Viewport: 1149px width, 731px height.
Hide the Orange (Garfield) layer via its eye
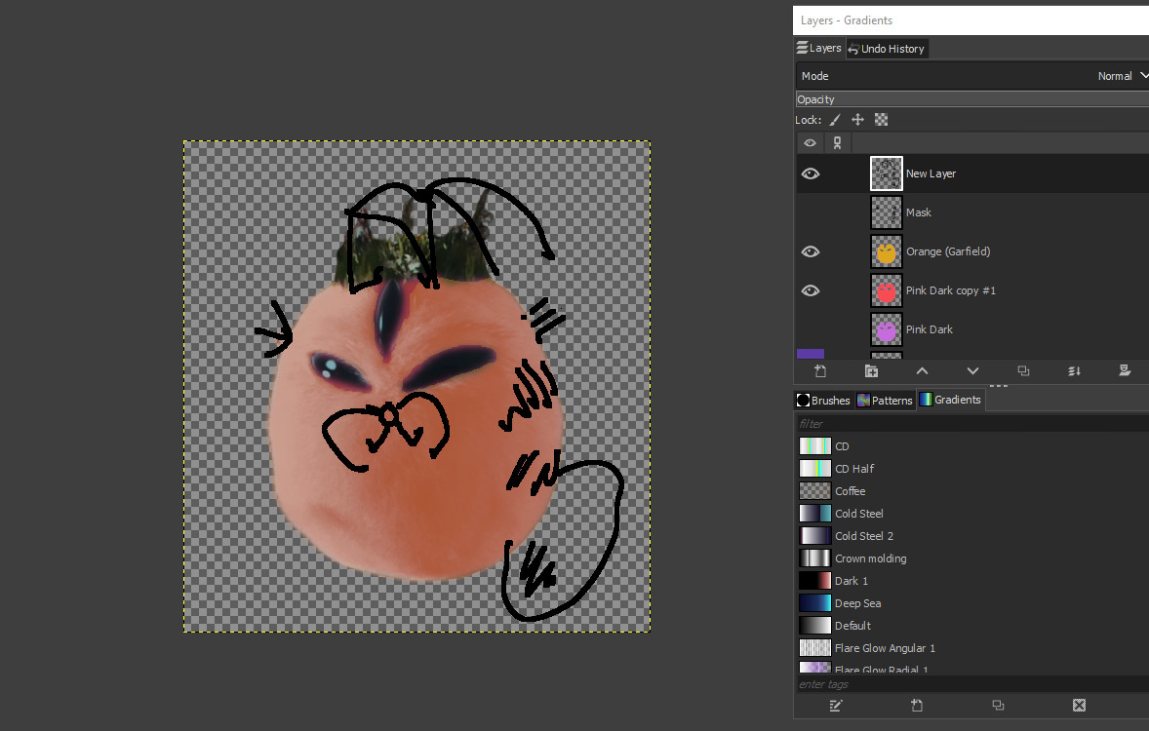click(811, 251)
